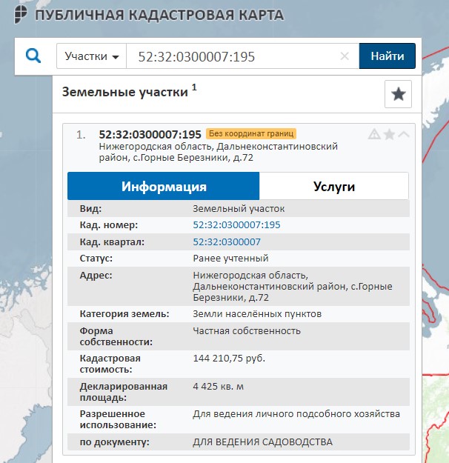Open cadastral quarter link 52:32:0300007
Image resolution: width=449 pixels, height=463 pixels.
coord(226,242)
